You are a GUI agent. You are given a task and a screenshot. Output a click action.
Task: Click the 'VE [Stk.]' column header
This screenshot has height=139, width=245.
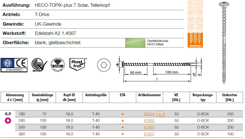click(176, 97)
